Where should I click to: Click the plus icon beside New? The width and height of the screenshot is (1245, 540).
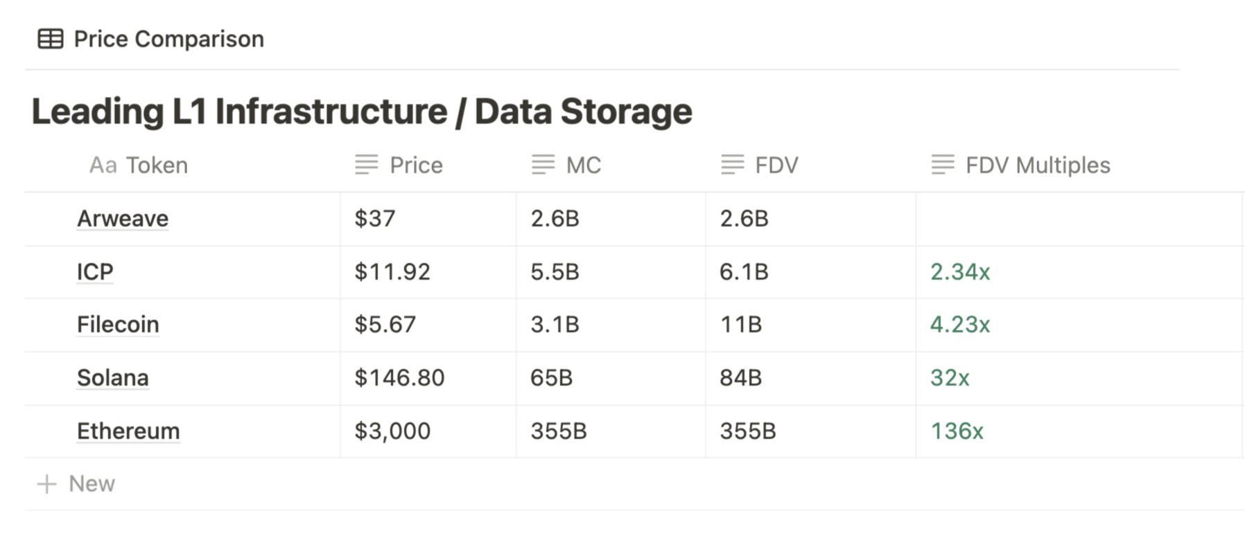point(46,484)
